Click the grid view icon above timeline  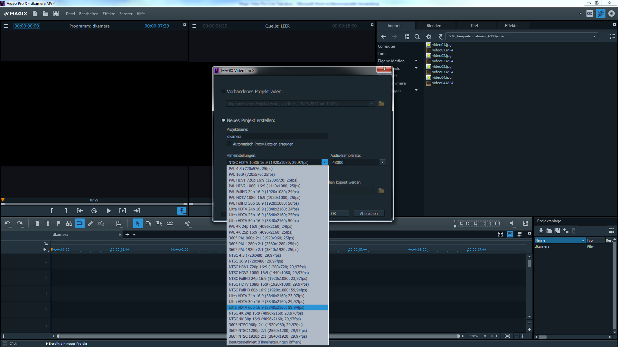coord(501,234)
